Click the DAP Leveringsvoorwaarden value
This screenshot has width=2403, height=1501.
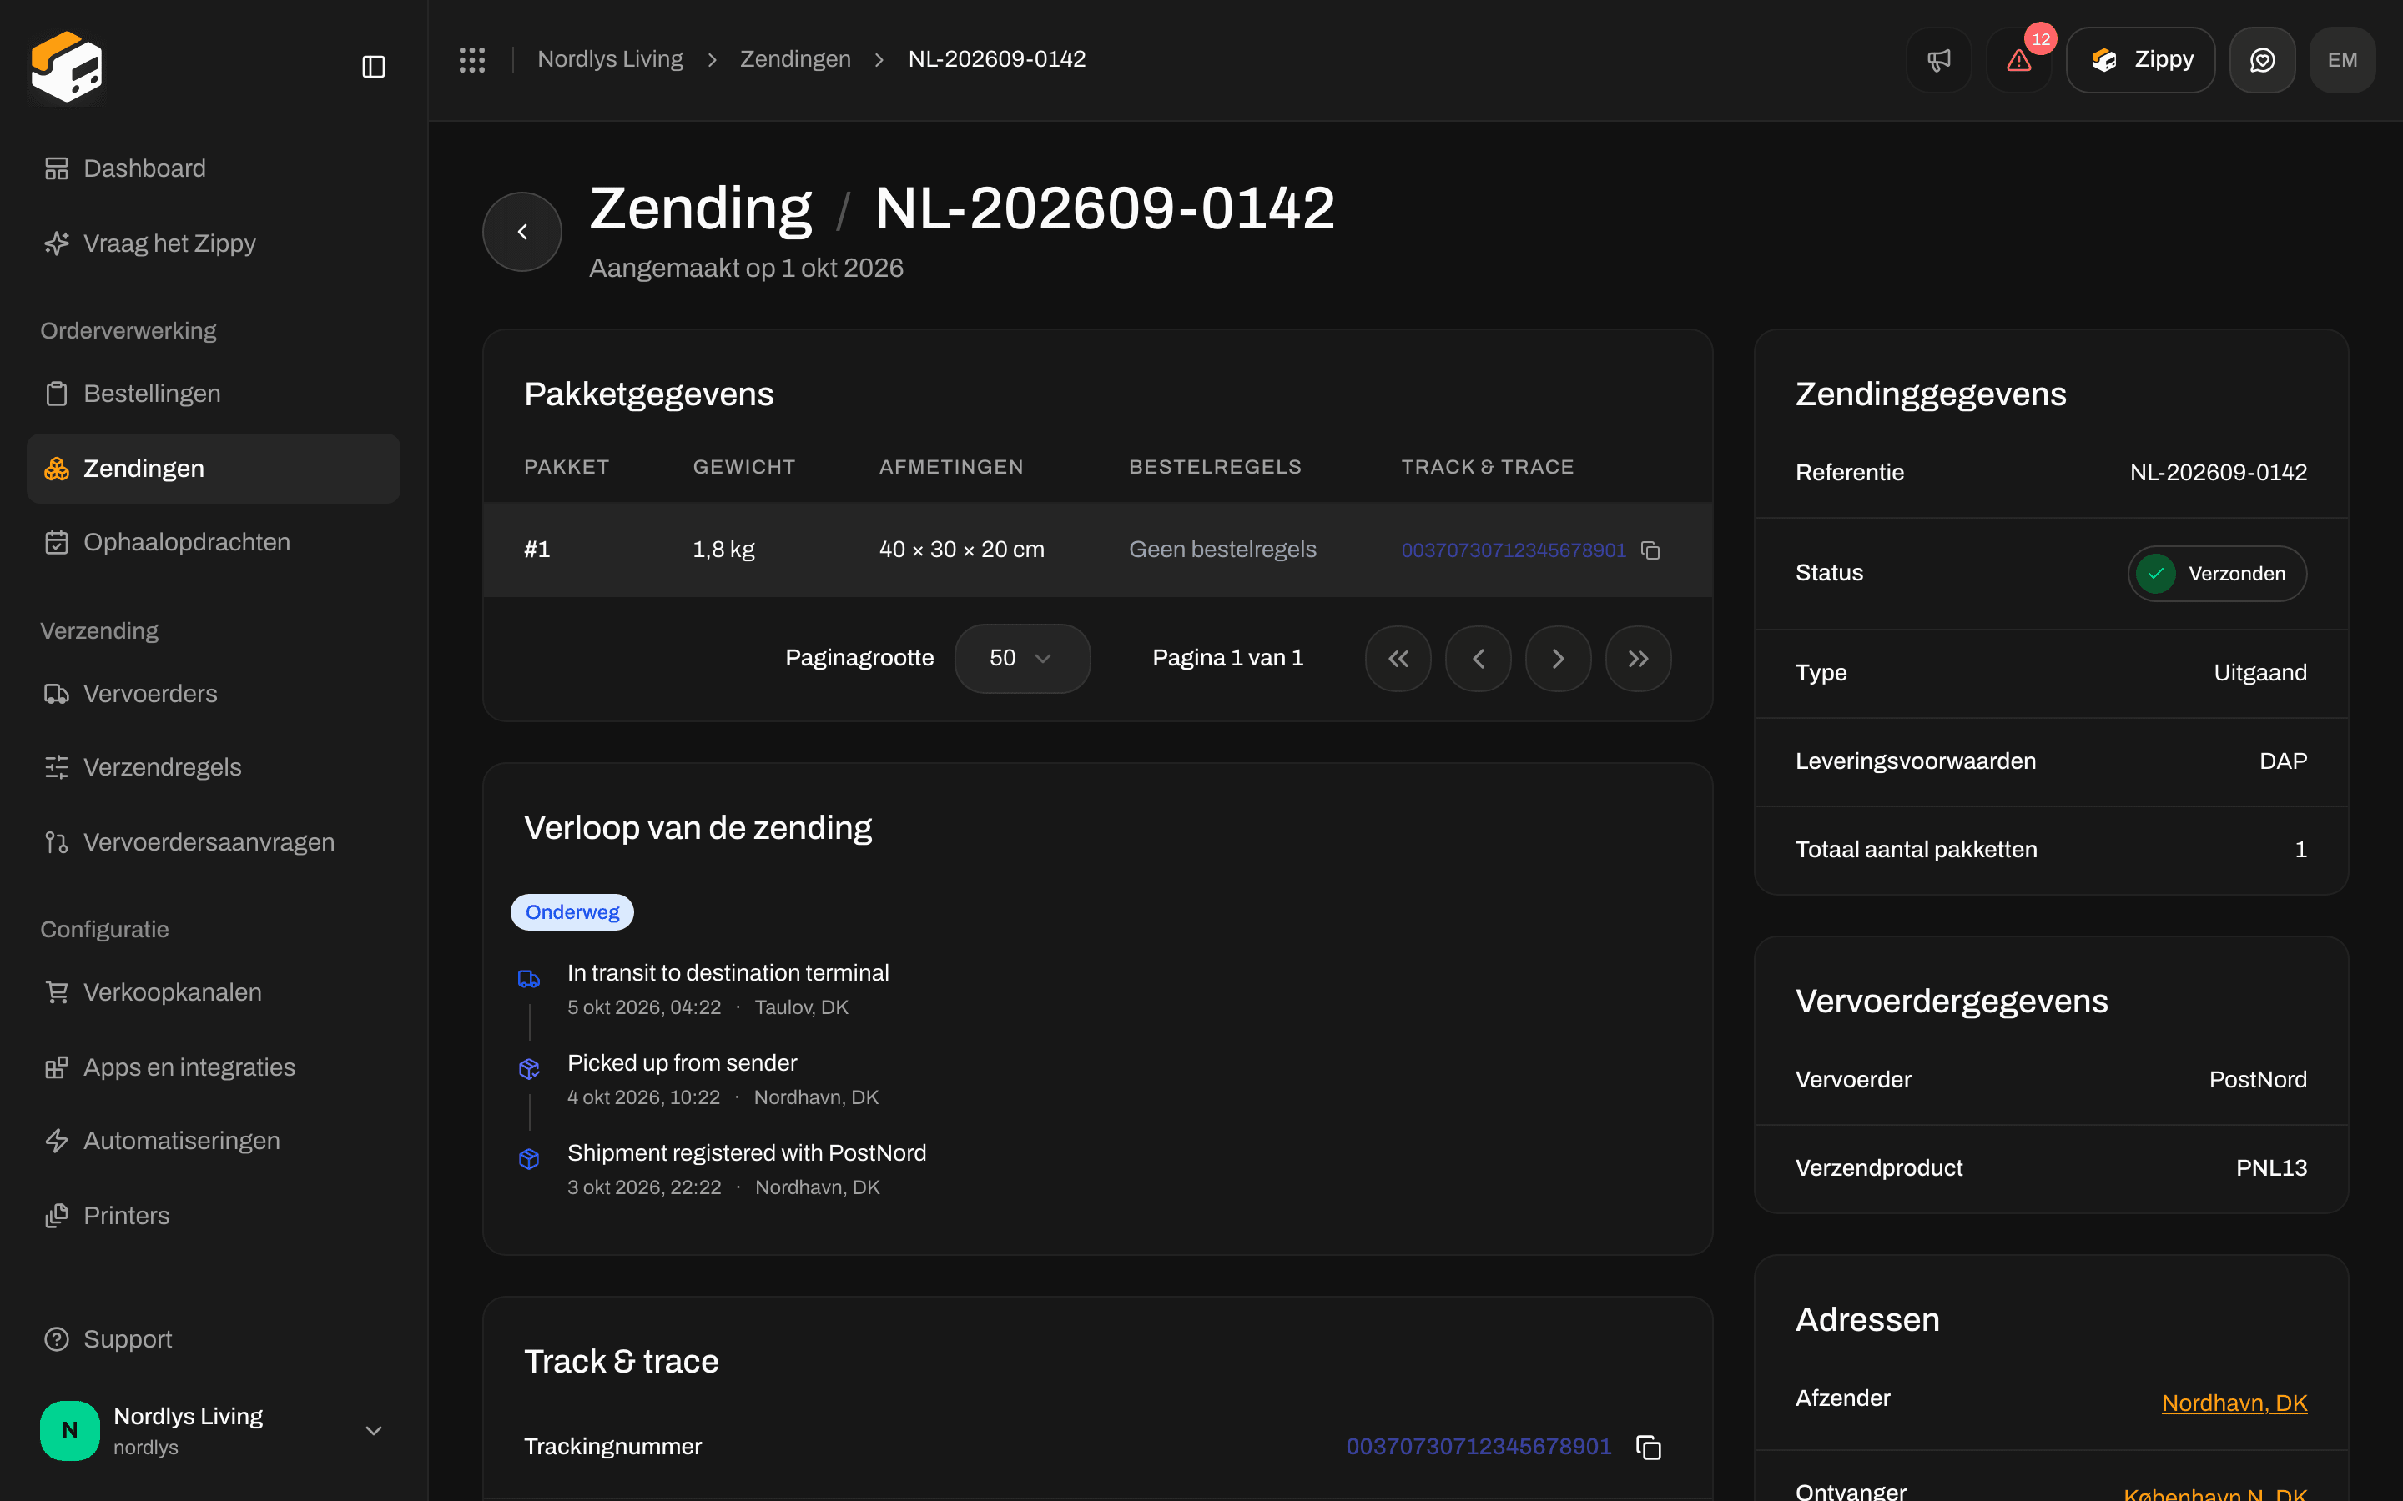pyautogui.click(x=2283, y=761)
